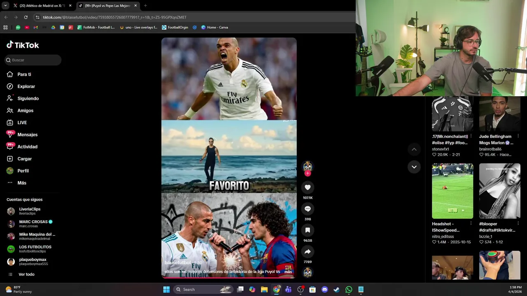
Task: Open the #blooper drafts video thumbnail
Action: [x=500, y=191]
